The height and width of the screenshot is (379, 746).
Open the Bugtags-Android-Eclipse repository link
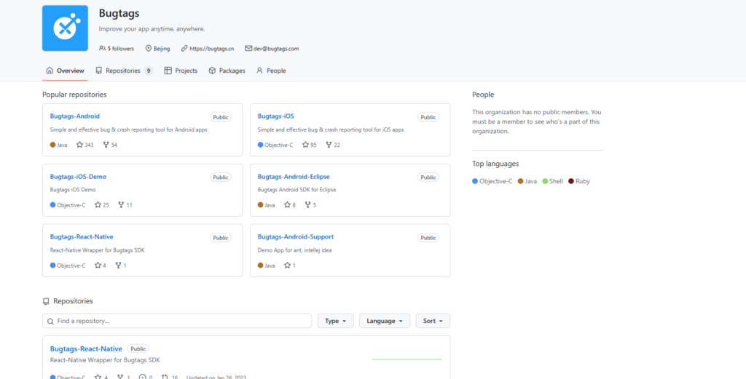click(x=295, y=177)
